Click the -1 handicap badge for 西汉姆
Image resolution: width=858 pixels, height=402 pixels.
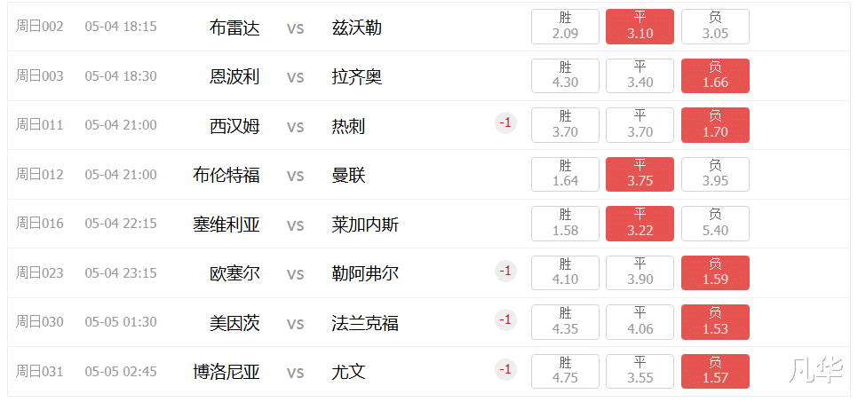click(505, 123)
